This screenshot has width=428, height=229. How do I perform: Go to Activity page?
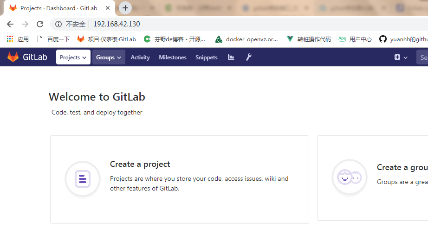click(140, 57)
